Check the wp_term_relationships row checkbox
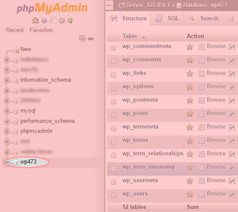Viewport: 238px width, 212px height. click(114, 155)
